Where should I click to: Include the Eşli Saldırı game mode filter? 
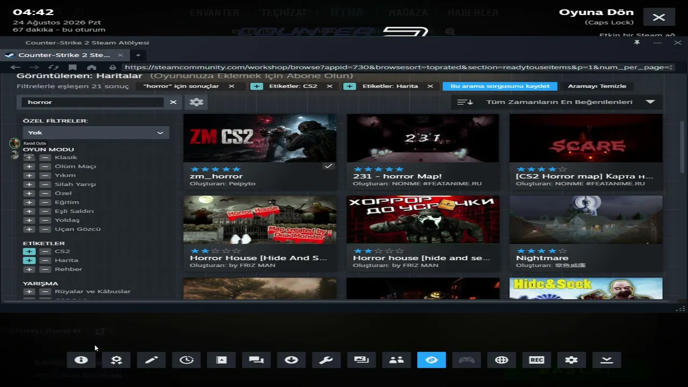[29, 211]
